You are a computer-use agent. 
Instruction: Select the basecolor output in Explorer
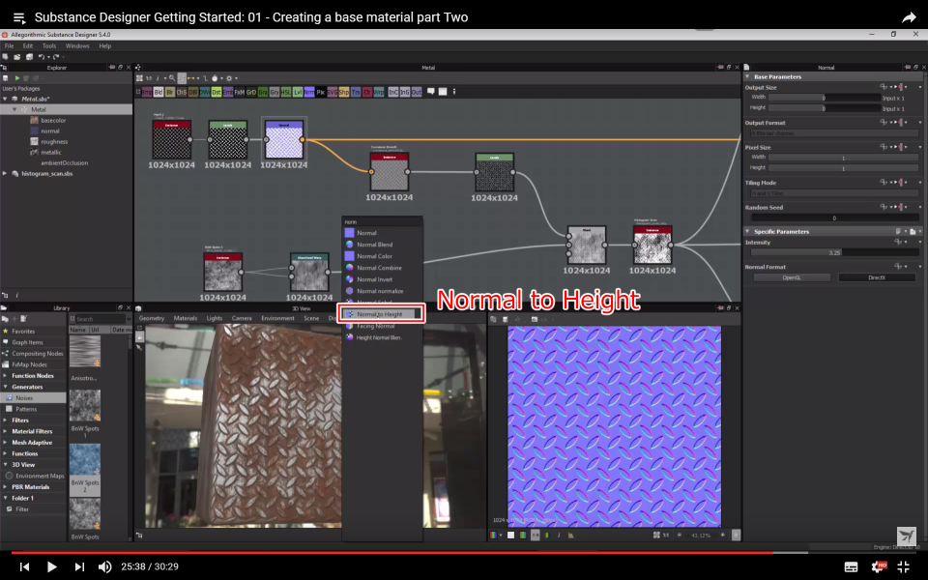pyautogui.click(x=52, y=120)
